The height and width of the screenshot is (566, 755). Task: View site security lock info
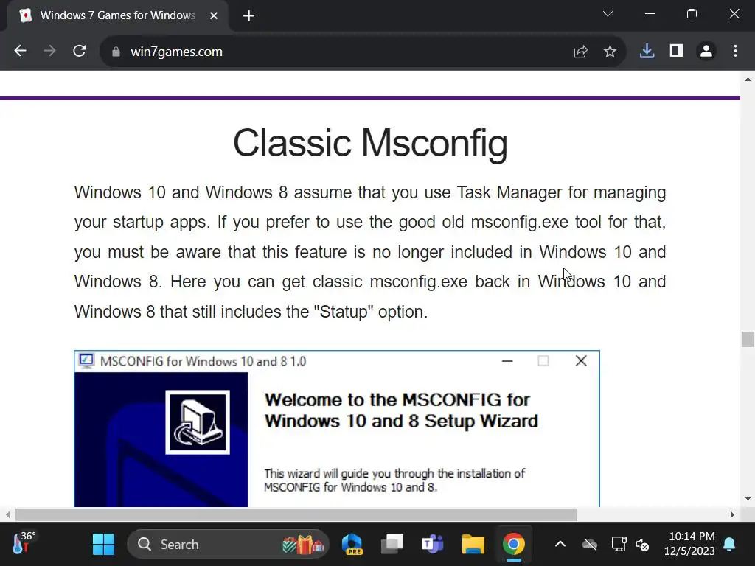click(x=116, y=52)
